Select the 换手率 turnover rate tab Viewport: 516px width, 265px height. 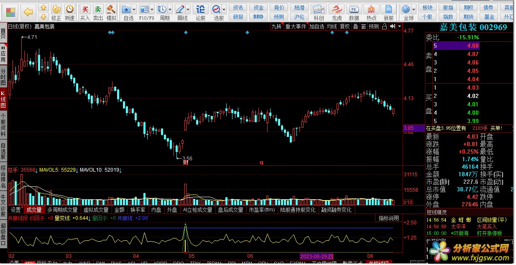(138, 210)
